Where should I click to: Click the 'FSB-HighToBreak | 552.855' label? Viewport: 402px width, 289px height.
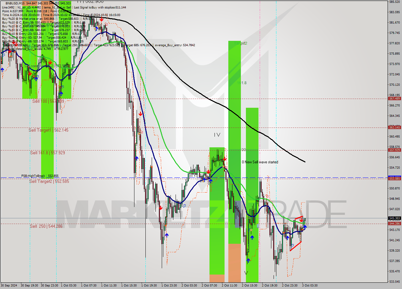point(40,176)
